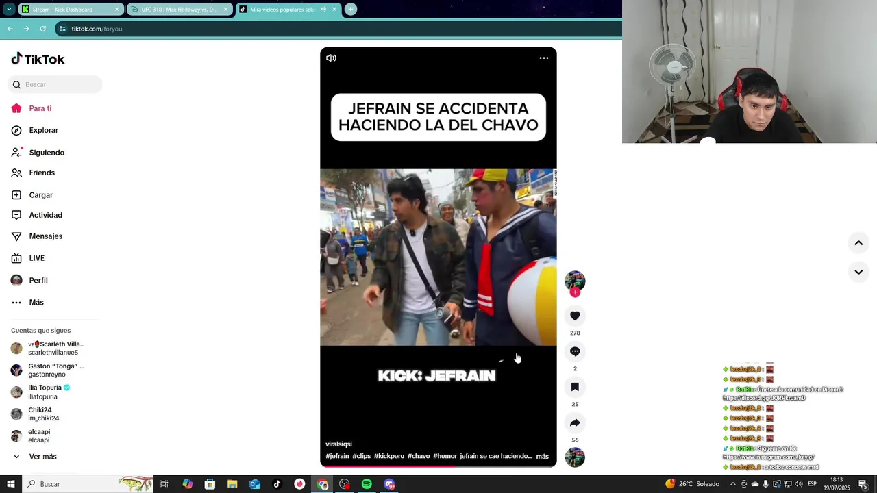Open a new browser tab

click(350, 10)
